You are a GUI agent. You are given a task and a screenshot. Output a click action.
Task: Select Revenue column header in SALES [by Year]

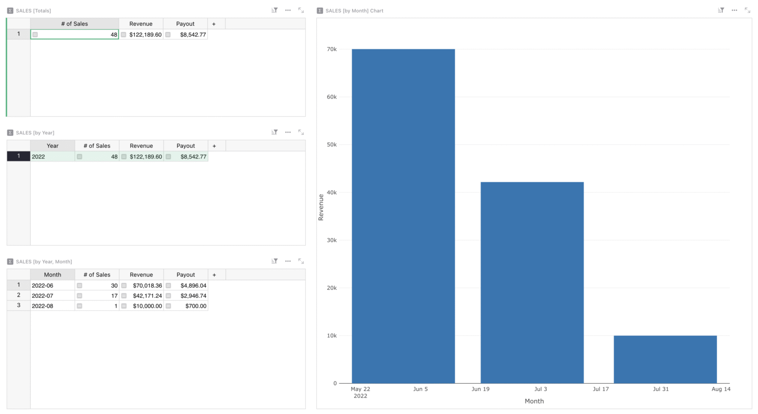click(141, 146)
